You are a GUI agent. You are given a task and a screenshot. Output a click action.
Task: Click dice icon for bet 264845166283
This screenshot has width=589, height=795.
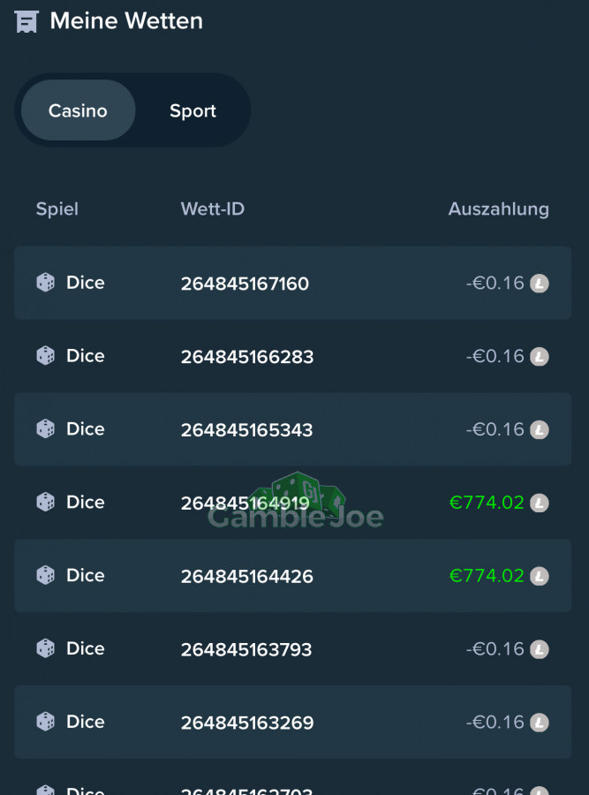point(46,356)
